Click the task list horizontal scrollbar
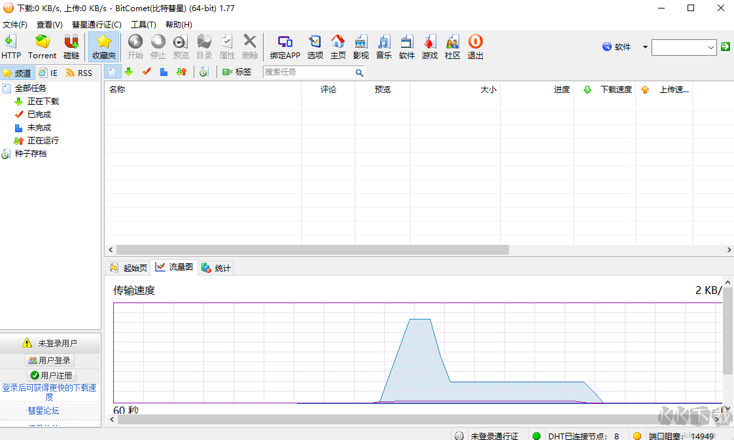Viewport: 734px width, 440px height. click(x=307, y=250)
